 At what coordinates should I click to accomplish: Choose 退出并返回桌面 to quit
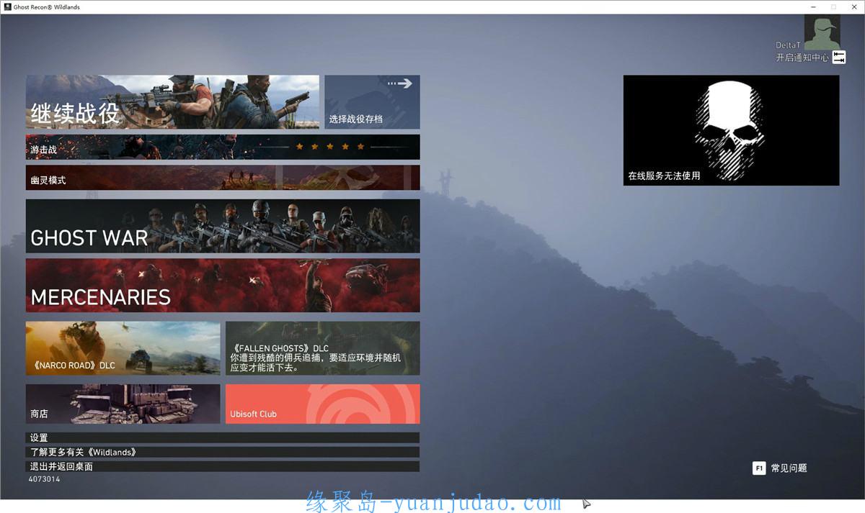[223, 466]
